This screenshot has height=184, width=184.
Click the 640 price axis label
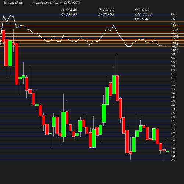(x=173, y=58)
